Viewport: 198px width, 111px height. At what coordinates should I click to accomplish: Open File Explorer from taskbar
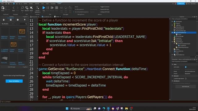127,109
